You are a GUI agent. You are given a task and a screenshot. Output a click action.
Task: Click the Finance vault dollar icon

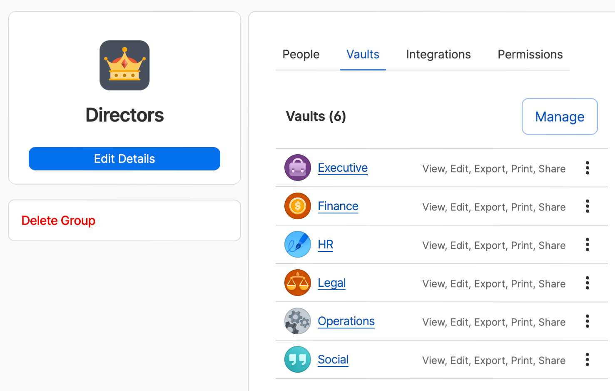pos(297,206)
